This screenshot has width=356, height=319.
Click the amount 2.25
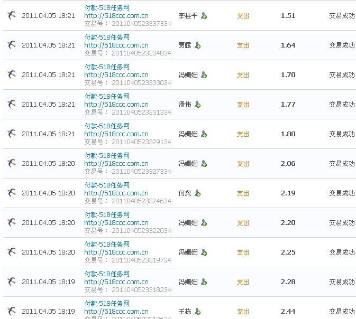(x=288, y=252)
